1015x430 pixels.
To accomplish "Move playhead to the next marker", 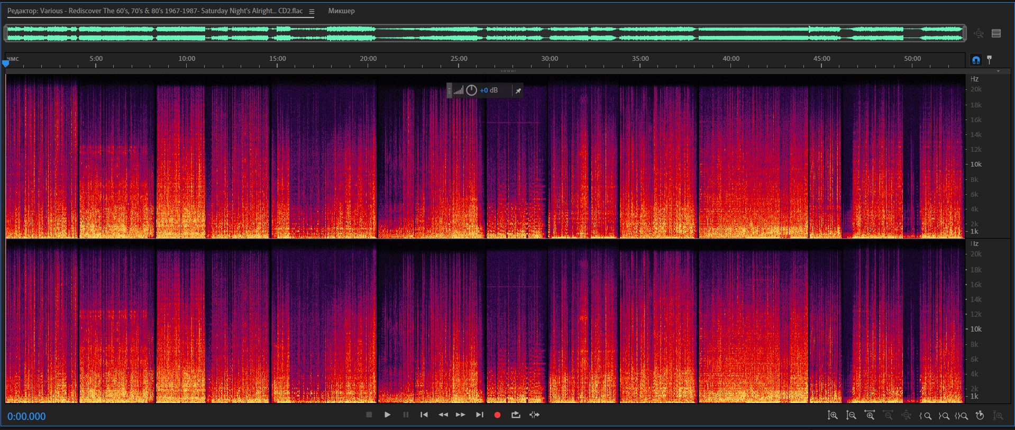I will 479,415.
